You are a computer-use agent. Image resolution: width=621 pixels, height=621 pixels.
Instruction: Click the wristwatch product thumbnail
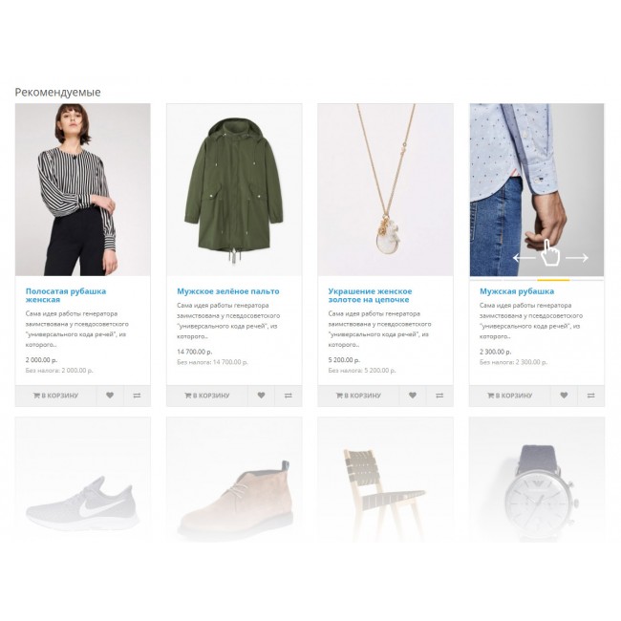pyautogui.click(x=537, y=480)
